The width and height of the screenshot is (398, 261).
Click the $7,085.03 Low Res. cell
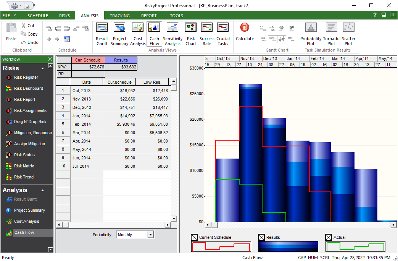[152, 116]
